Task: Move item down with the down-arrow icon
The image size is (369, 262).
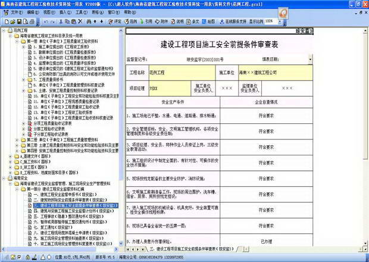Action: coord(102,21)
